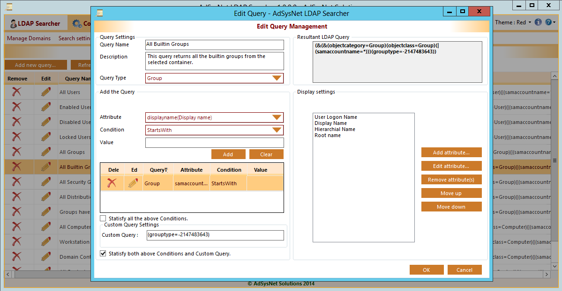The width and height of the screenshot is (562, 291).
Task: Click Add attribute button
Action: (451, 153)
